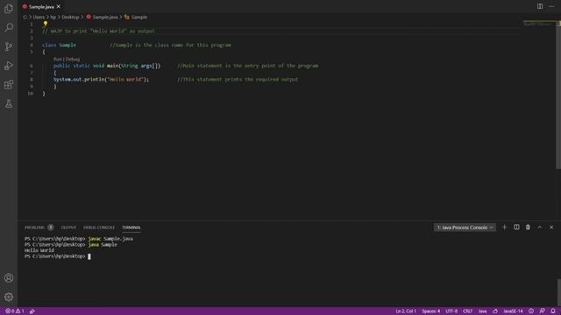
Task: Open the Manage gear icon
Action: point(9,297)
